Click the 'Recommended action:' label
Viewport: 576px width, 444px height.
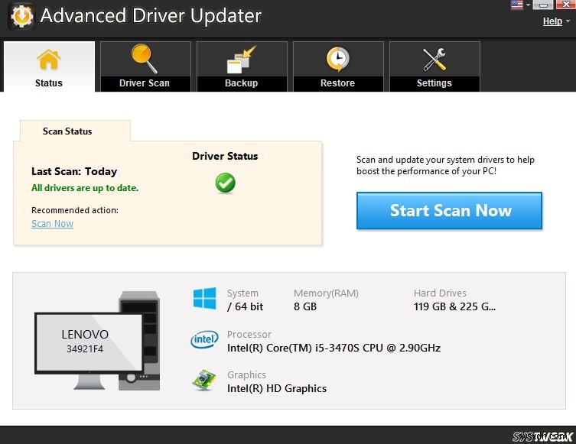(75, 210)
